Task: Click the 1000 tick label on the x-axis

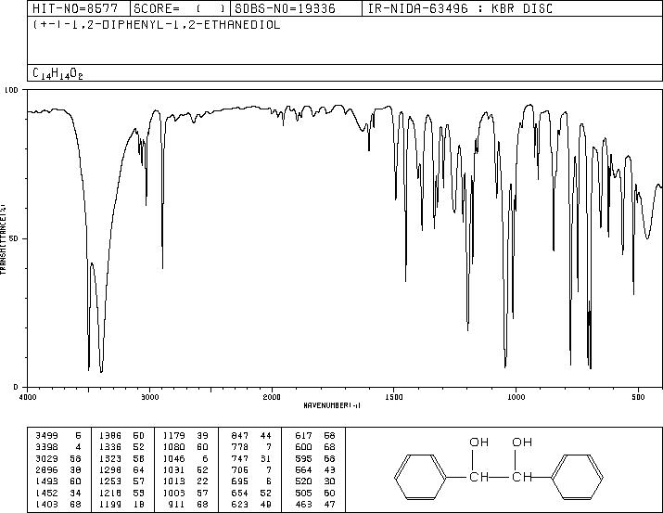Action: pos(516,397)
